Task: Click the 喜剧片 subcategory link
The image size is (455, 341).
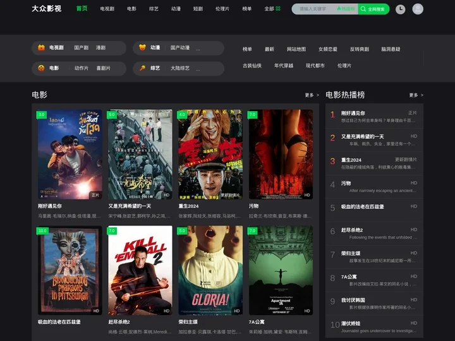Action: click(103, 68)
